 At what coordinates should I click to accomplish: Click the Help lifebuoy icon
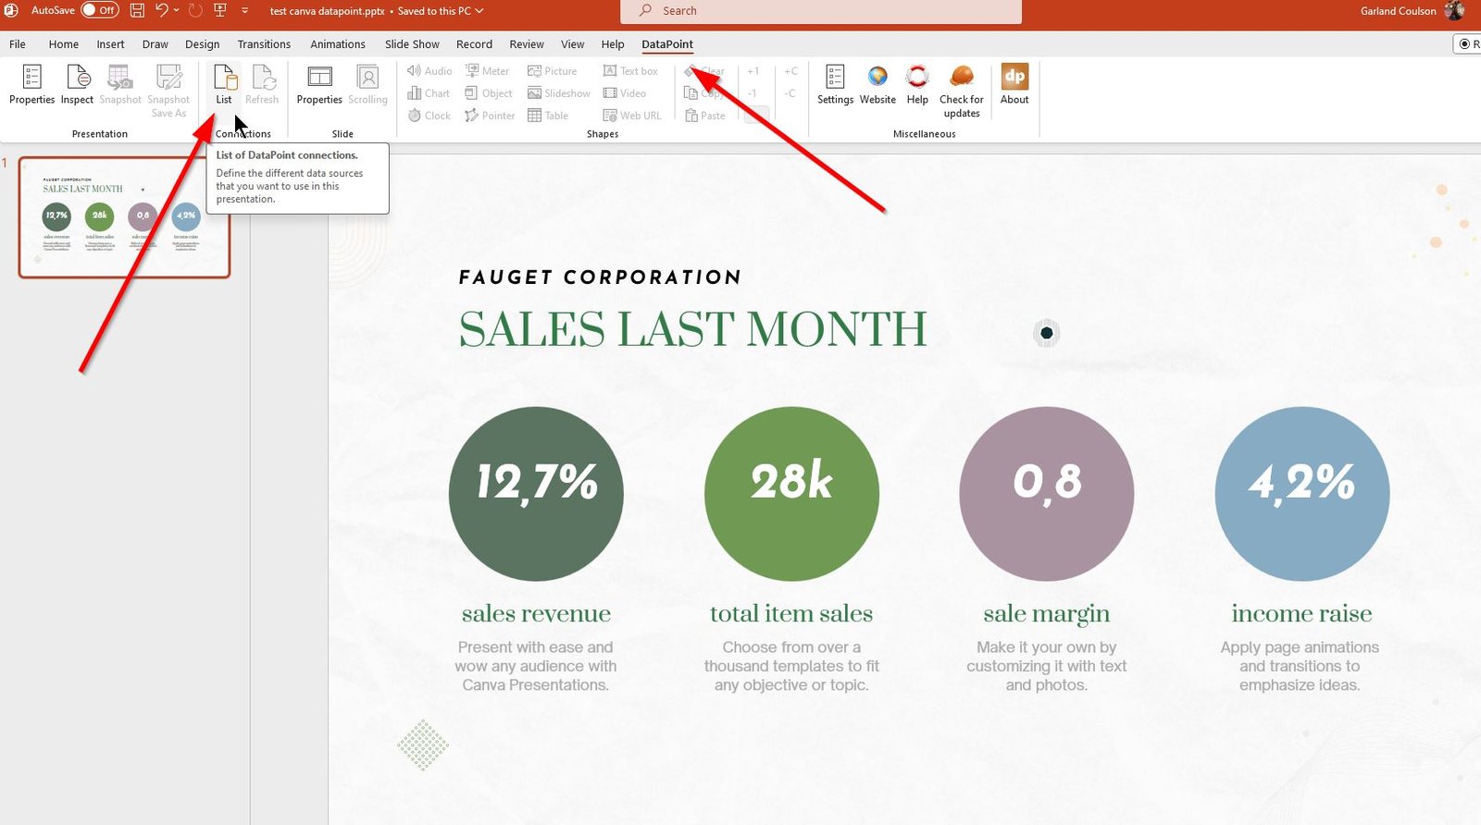[x=917, y=84]
